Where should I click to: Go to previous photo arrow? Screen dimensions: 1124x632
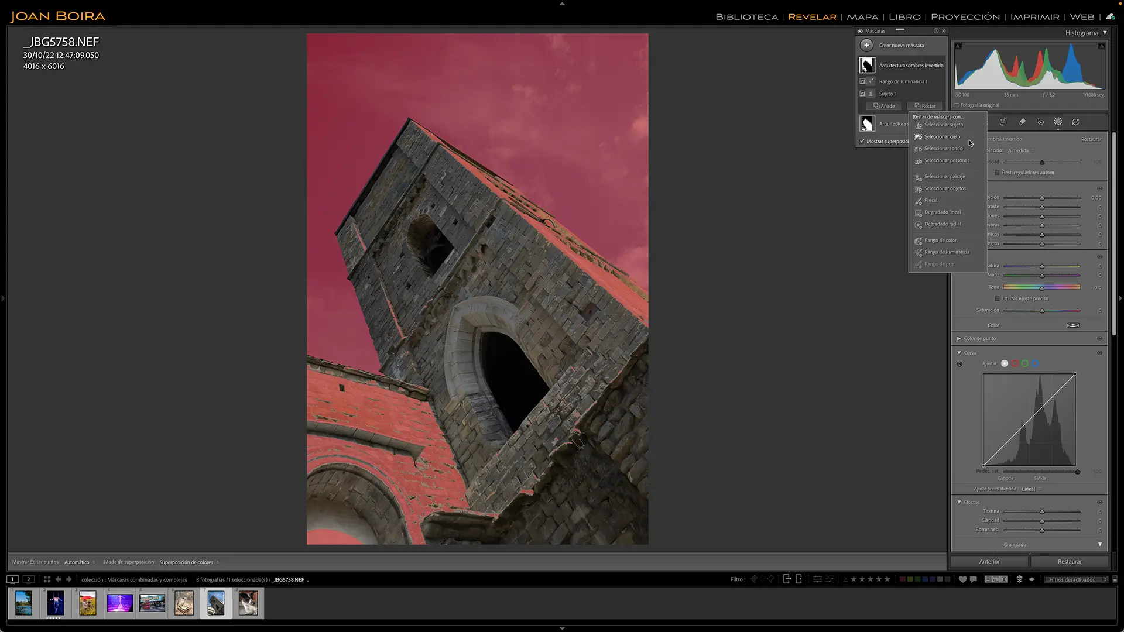click(x=58, y=579)
